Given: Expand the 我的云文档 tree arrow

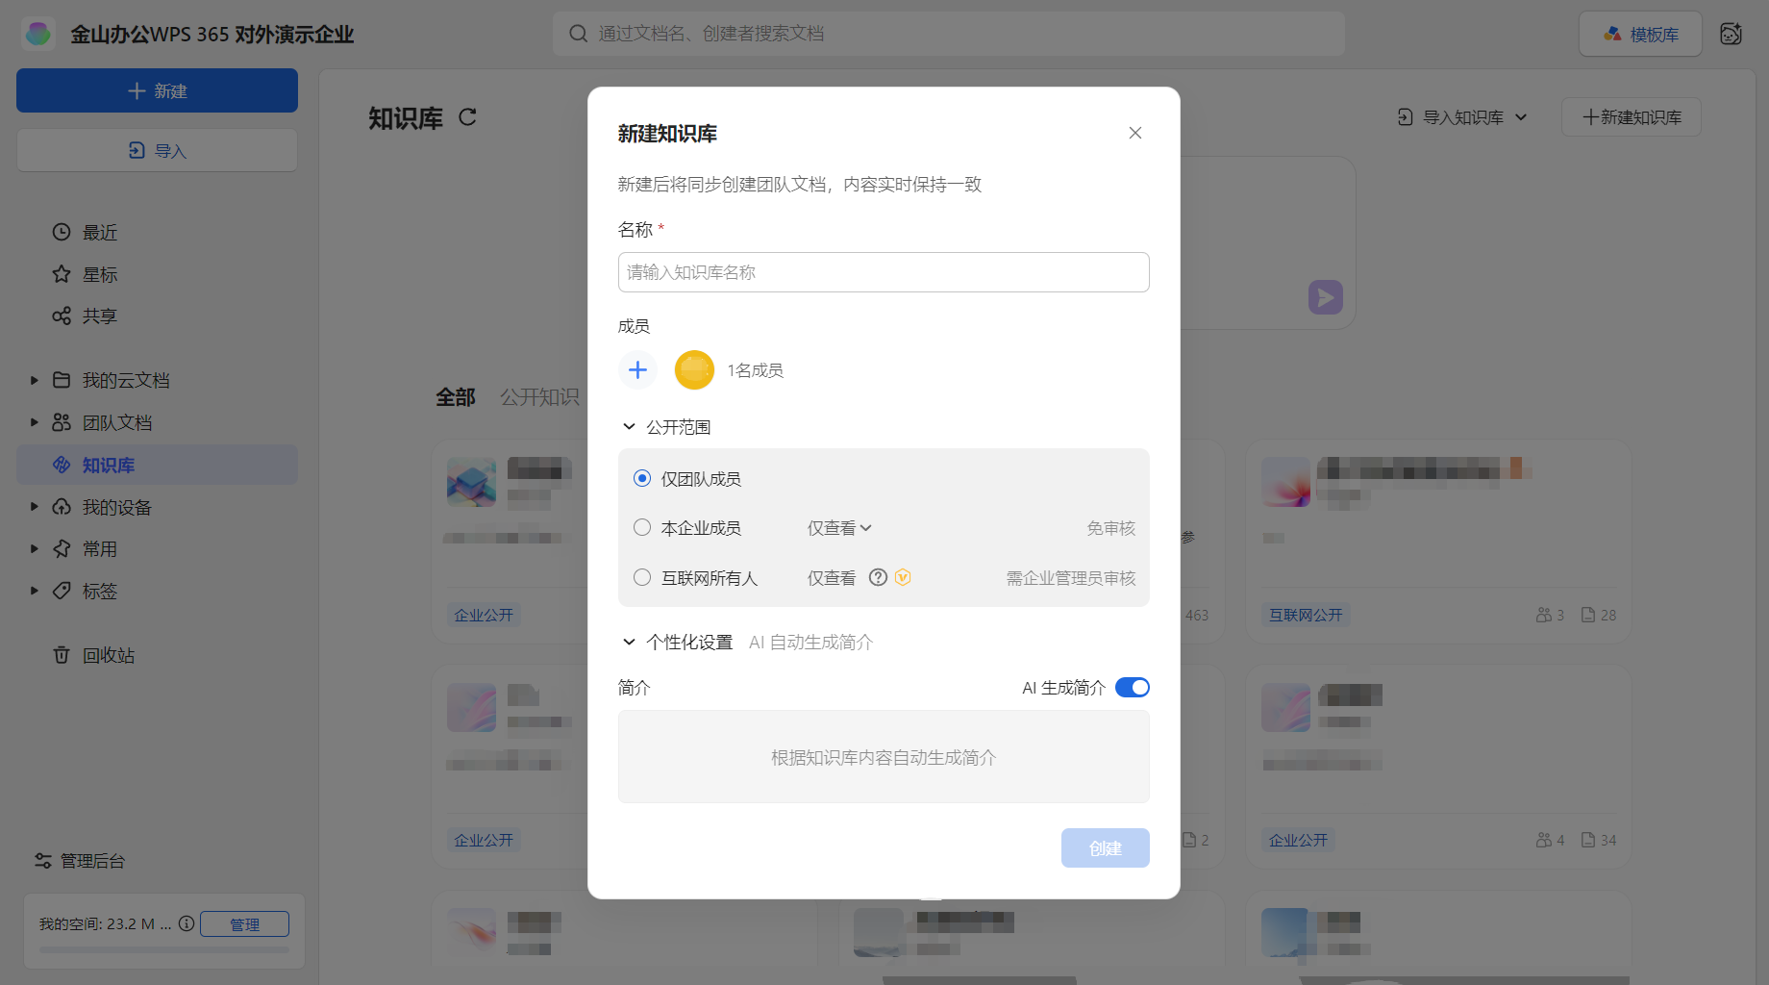Looking at the screenshot, I should (34, 380).
